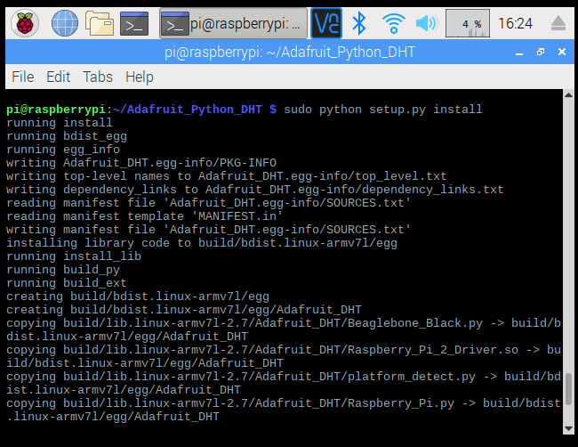The width and height of the screenshot is (578, 447).
Task: Click the line mentioning Beaglebone_Black.py
Action: 284,329
